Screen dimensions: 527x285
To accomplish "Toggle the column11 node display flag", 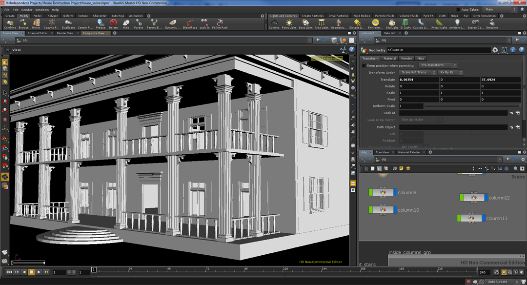I will [484, 218].
